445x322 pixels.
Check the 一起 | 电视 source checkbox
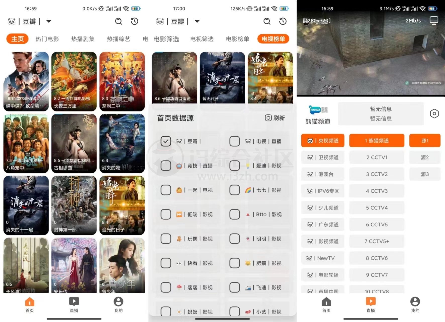[166, 190]
